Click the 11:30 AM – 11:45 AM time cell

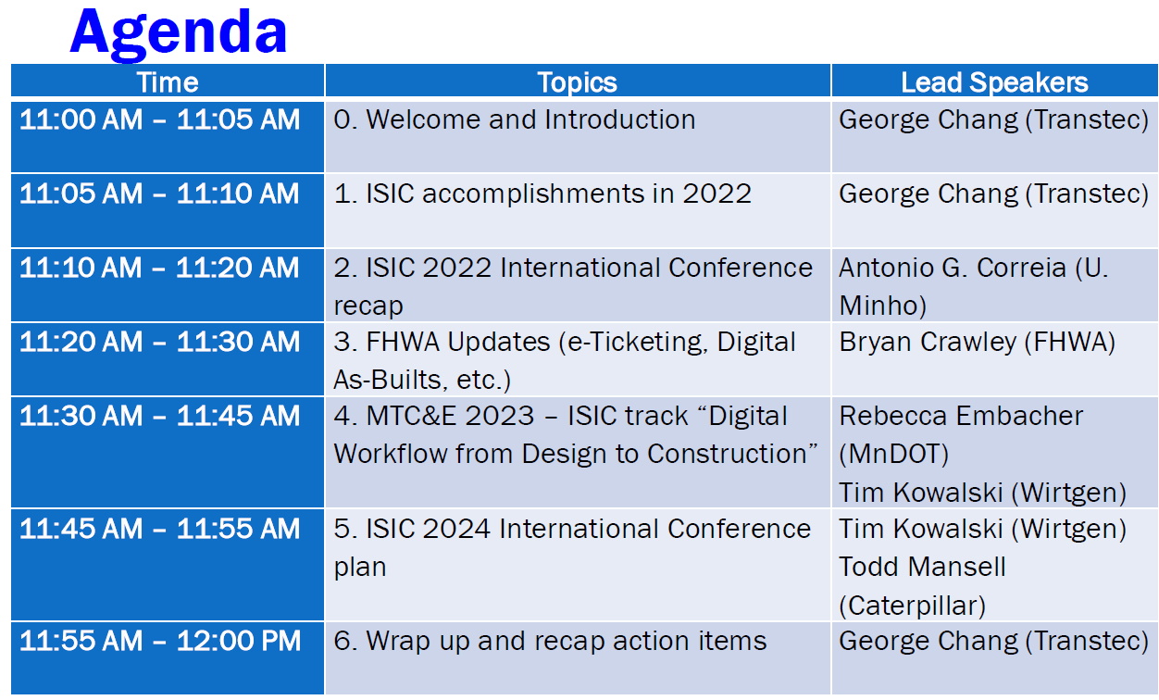168,452
